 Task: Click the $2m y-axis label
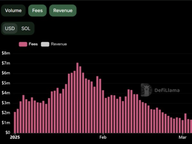(6, 113)
